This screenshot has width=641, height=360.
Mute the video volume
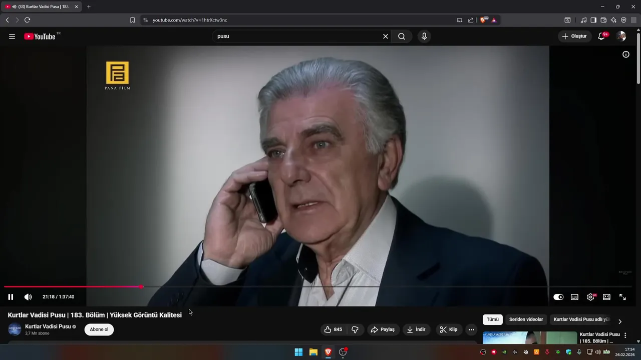point(28,297)
